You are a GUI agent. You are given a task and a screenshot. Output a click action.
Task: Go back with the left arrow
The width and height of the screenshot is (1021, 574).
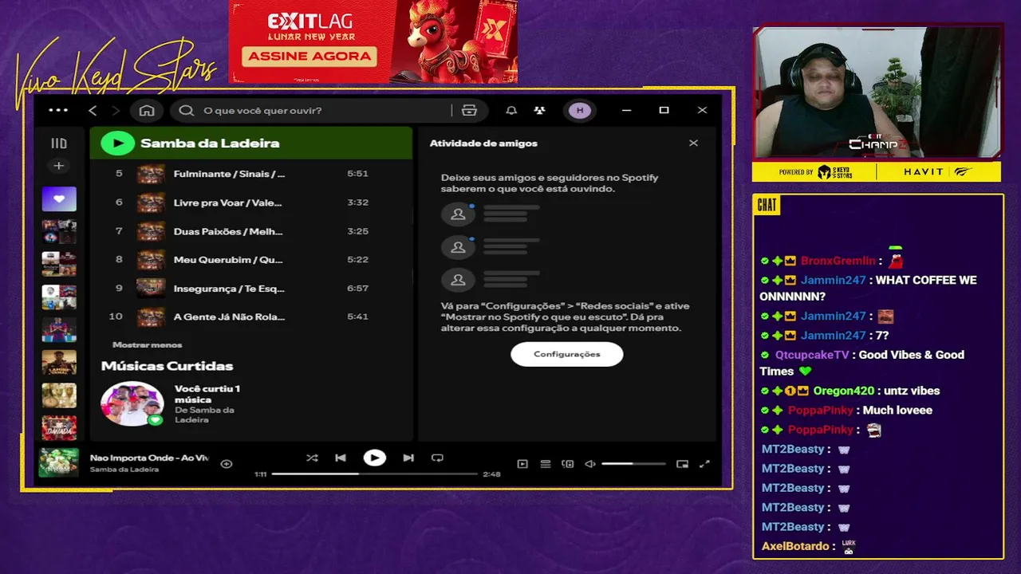pos(93,110)
